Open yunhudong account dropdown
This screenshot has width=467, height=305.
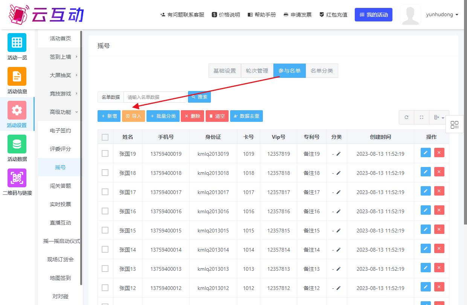click(442, 15)
